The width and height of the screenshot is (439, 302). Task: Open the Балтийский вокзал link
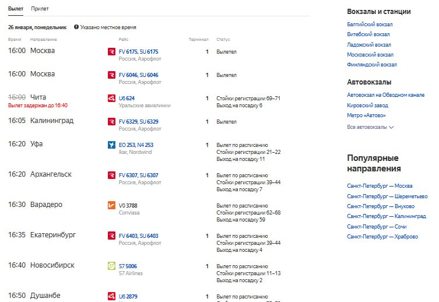pos(370,24)
